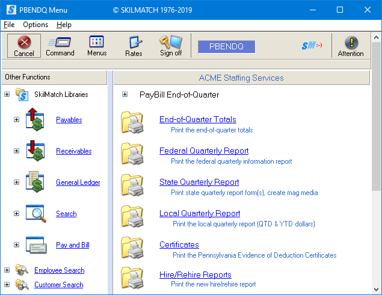382x295 pixels.
Task: Click the vertical scrollbar down arrow
Action: pos(376,290)
